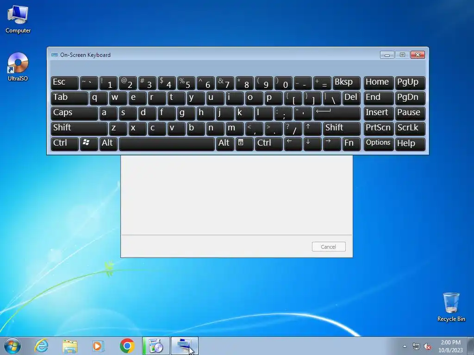
Task: Click the g key
Action: point(186,114)
